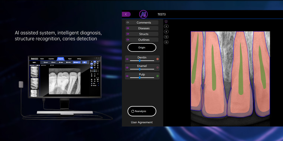The image size is (283, 141).
Task: Open the Enamel color swatch
Action: [158, 68]
